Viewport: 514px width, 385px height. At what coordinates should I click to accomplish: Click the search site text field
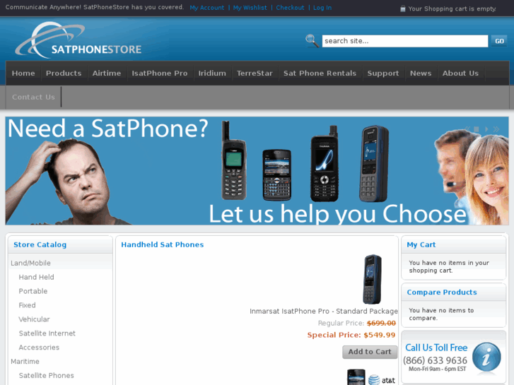point(405,41)
